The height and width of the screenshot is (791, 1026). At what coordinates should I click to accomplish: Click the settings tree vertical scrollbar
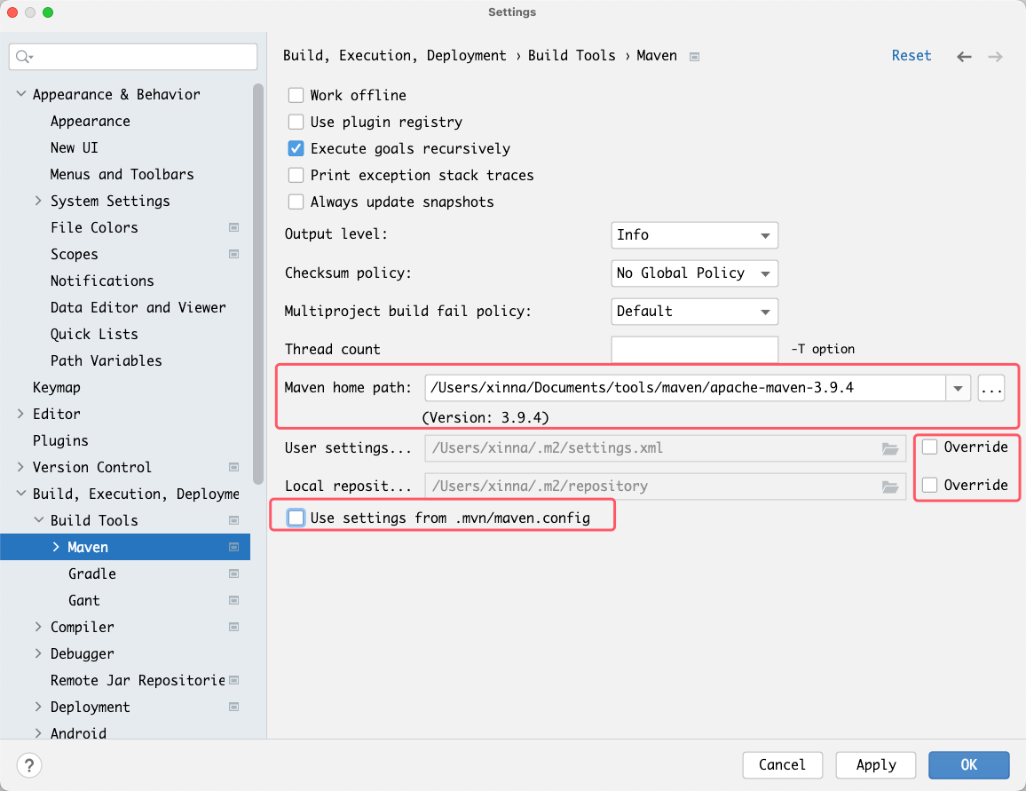[257, 284]
